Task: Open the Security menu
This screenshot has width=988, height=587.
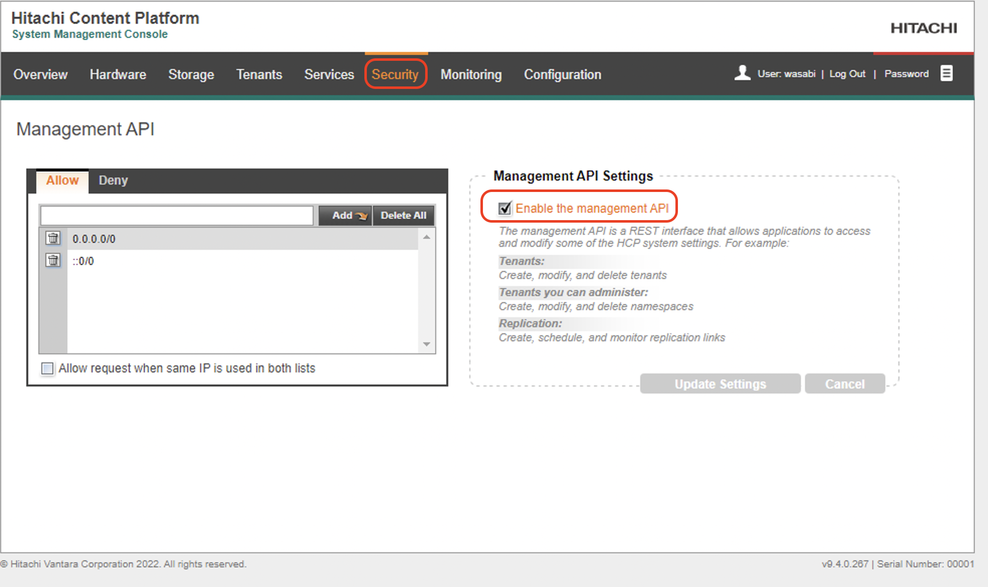Action: click(x=395, y=74)
